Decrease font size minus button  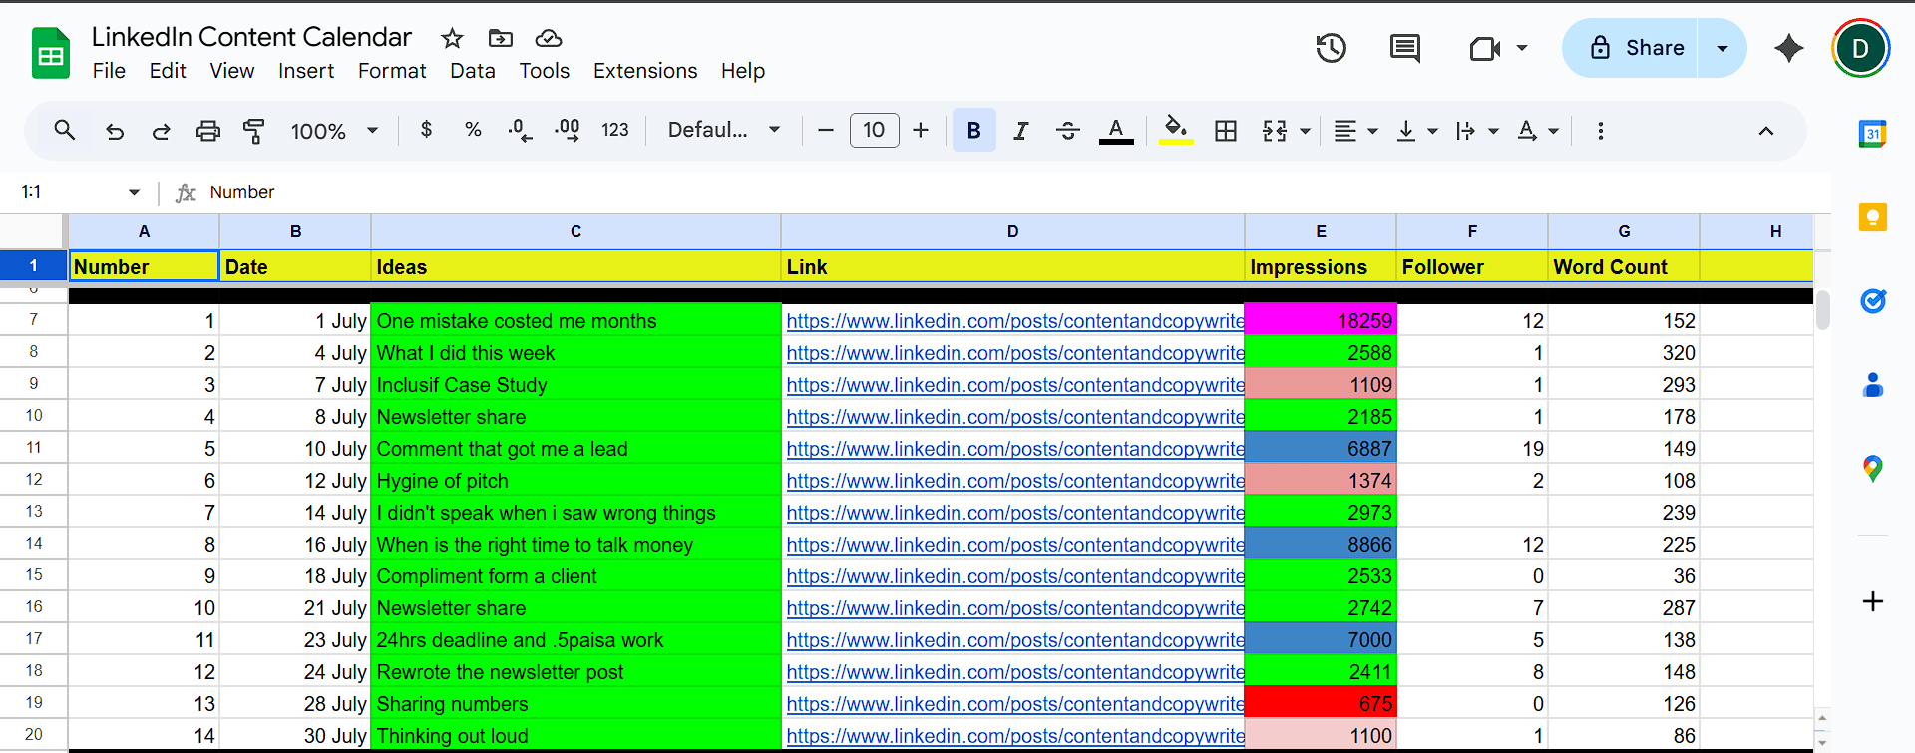coord(825,130)
